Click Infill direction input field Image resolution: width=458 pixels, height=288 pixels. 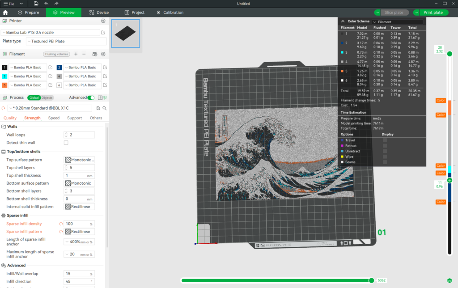79,282
